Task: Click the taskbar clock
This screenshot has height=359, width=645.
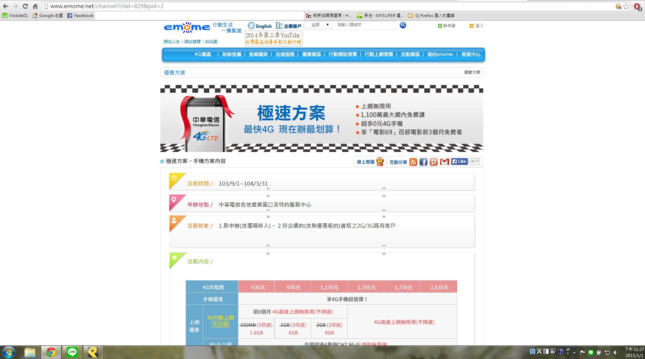Action: [x=634, y=352]
